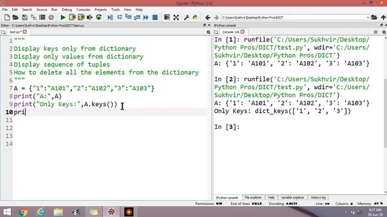Expand working directory path dropdown
The image size is (387, 217).
tap(368, 17)
